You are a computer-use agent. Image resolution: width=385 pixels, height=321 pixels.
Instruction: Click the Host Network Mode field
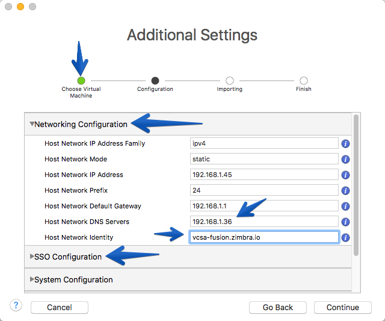coord(264,159)
